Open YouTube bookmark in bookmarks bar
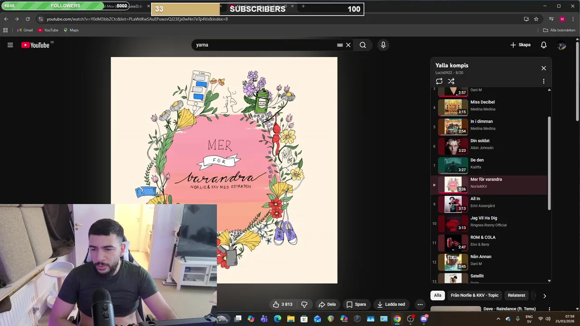This screenshot has width=580, height=326. pyautogui.click(x=48, y=30)
